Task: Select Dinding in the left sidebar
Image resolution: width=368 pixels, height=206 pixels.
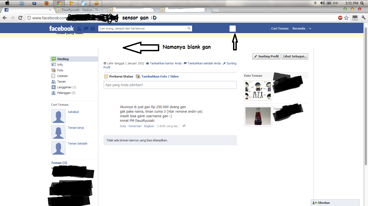Action: pyautogui.click(x=74, y=59)
